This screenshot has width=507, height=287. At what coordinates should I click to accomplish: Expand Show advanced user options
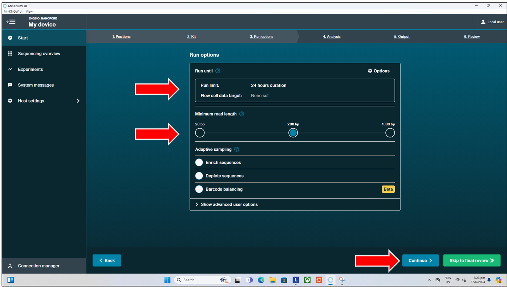226,204
